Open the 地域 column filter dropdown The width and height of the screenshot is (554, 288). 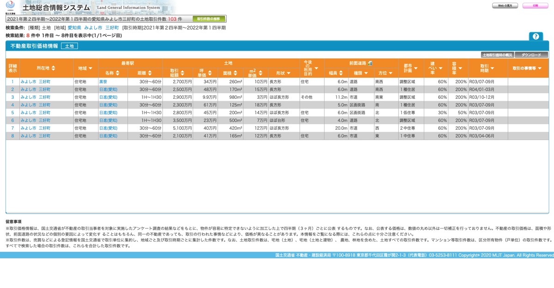click(x=90, y=68)
